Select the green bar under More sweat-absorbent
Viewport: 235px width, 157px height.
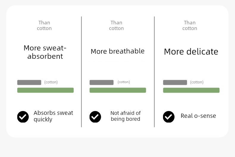(46, 90)
